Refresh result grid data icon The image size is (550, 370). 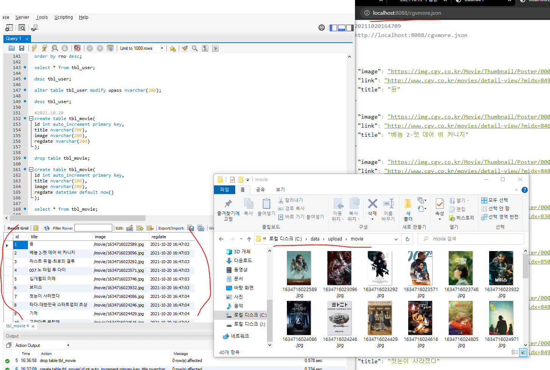[x=47, y=228]
